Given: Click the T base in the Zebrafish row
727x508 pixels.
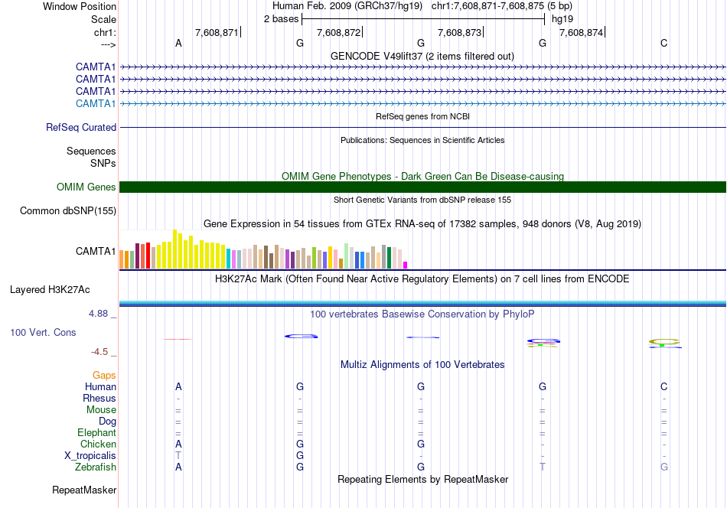Looking at the screenshot, I should click(543, 467).
